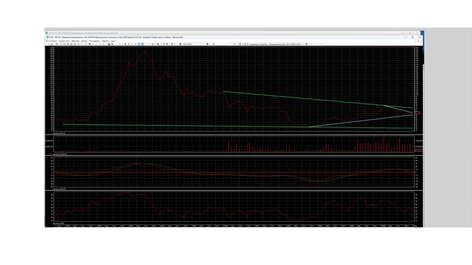Select the bold T text tool icon
Image resolution: width=472 pixels, height=265 pixels.
pyautogui.click(x=90, y=44)
